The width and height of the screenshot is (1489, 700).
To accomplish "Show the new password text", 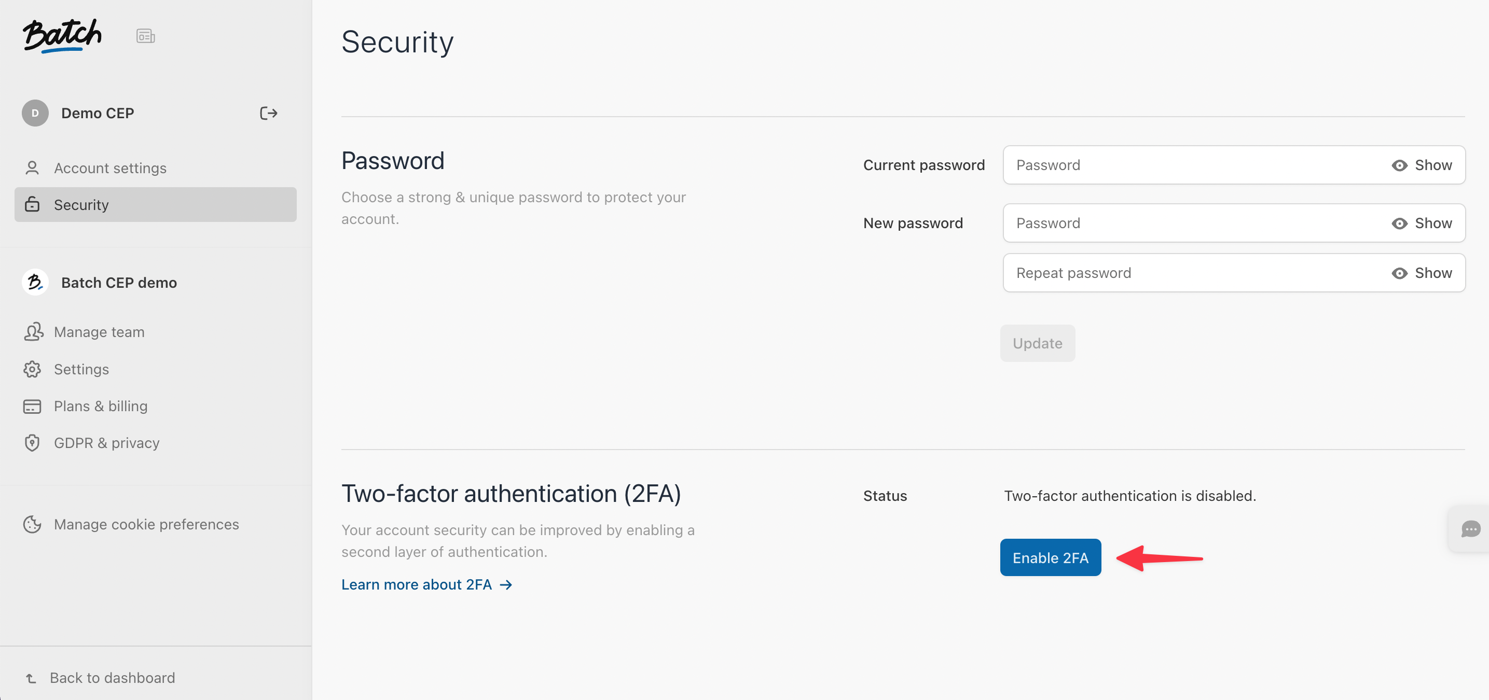I will (x=1422, y=223).
